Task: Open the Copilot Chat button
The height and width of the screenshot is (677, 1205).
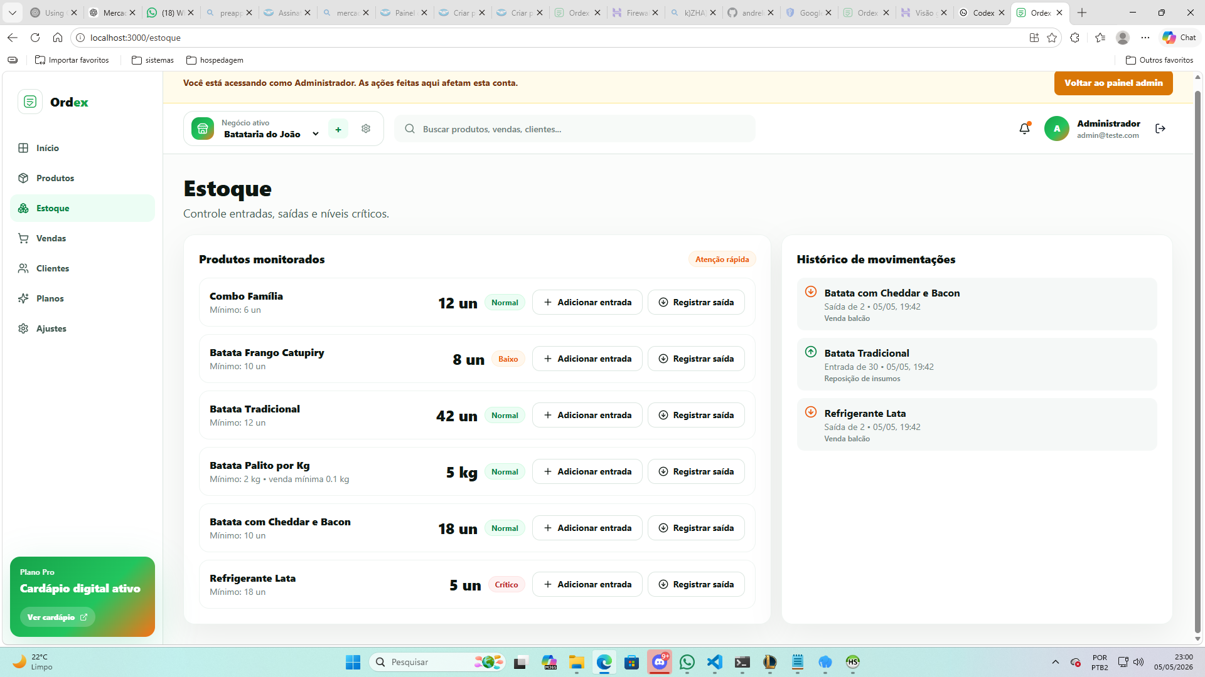Action: tap(1179, 38)
